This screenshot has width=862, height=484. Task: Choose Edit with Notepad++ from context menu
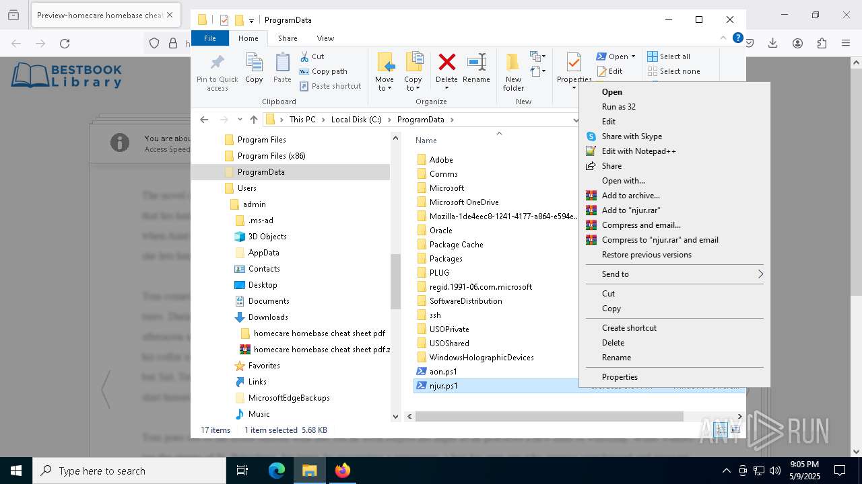coord(638,151)
